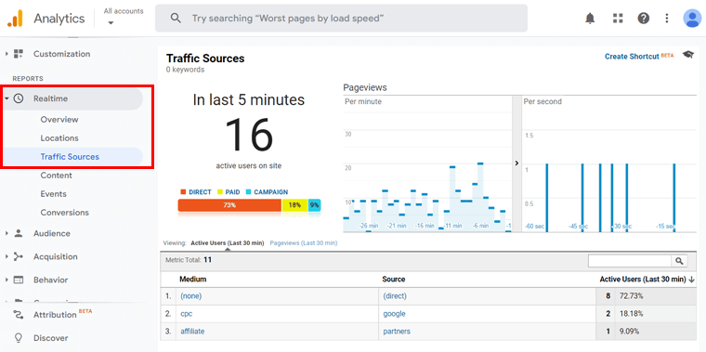Click the Customization dashboard icon
This screenshot has height=352, width=706.
point(19,54)
